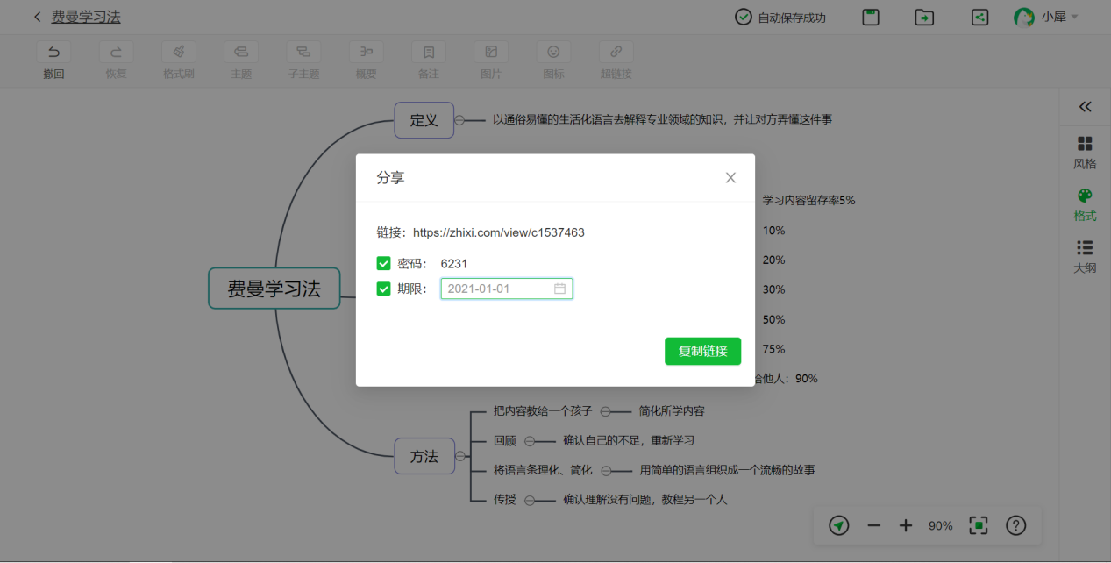Open the date picker for 期限

click(562, 288)
